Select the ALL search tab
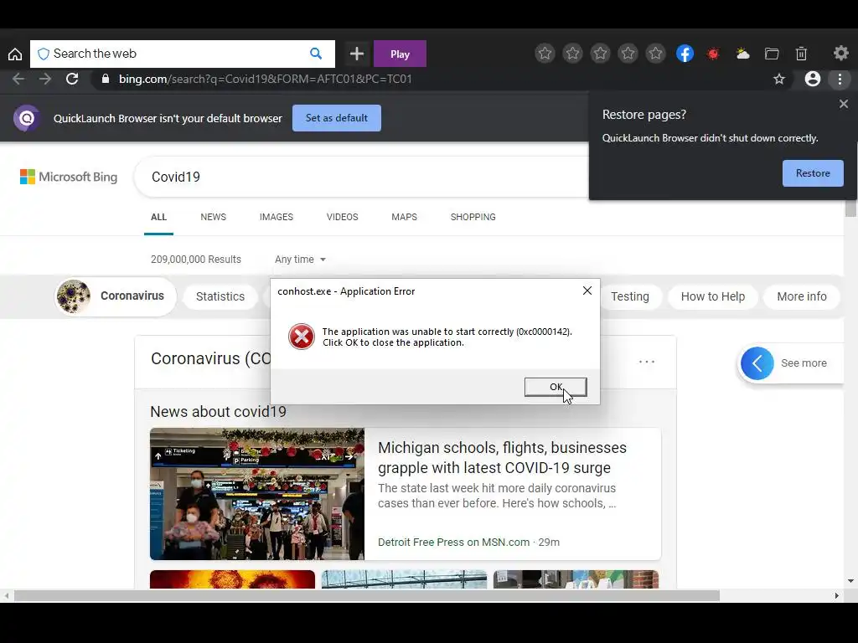 [158, 217]
